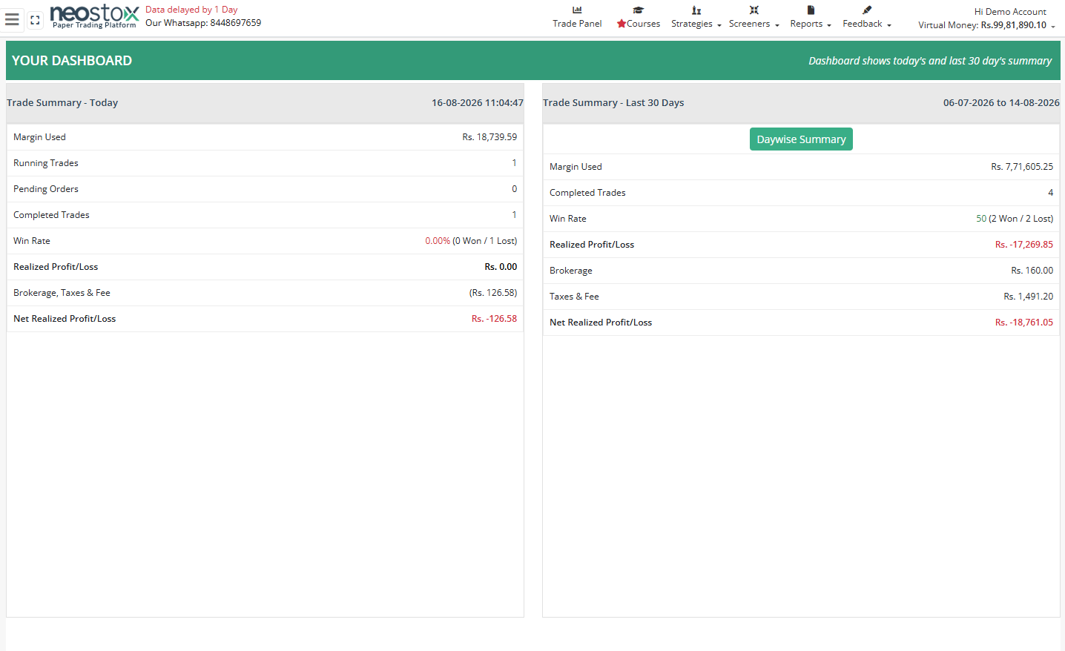The image size is (1065, 651).
Task: Click the Strategies chess icon
Action: [696, 10]
